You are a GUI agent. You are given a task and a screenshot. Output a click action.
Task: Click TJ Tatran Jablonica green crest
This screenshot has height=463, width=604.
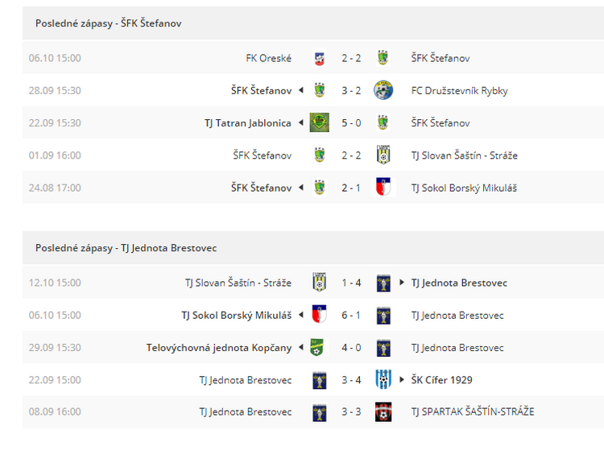(320, 123)
